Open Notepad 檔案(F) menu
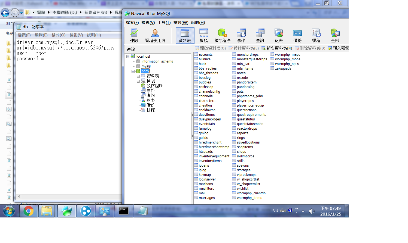This screenshot has width=408, height=243. [24, 35]
